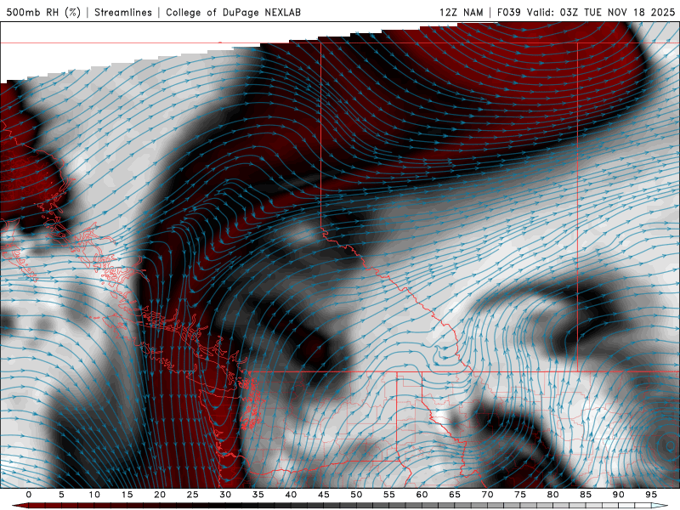The height and width of the screenshot is (510, 680).
Task: Select the 85 label on the RH scale
Action: pos(586,495)
